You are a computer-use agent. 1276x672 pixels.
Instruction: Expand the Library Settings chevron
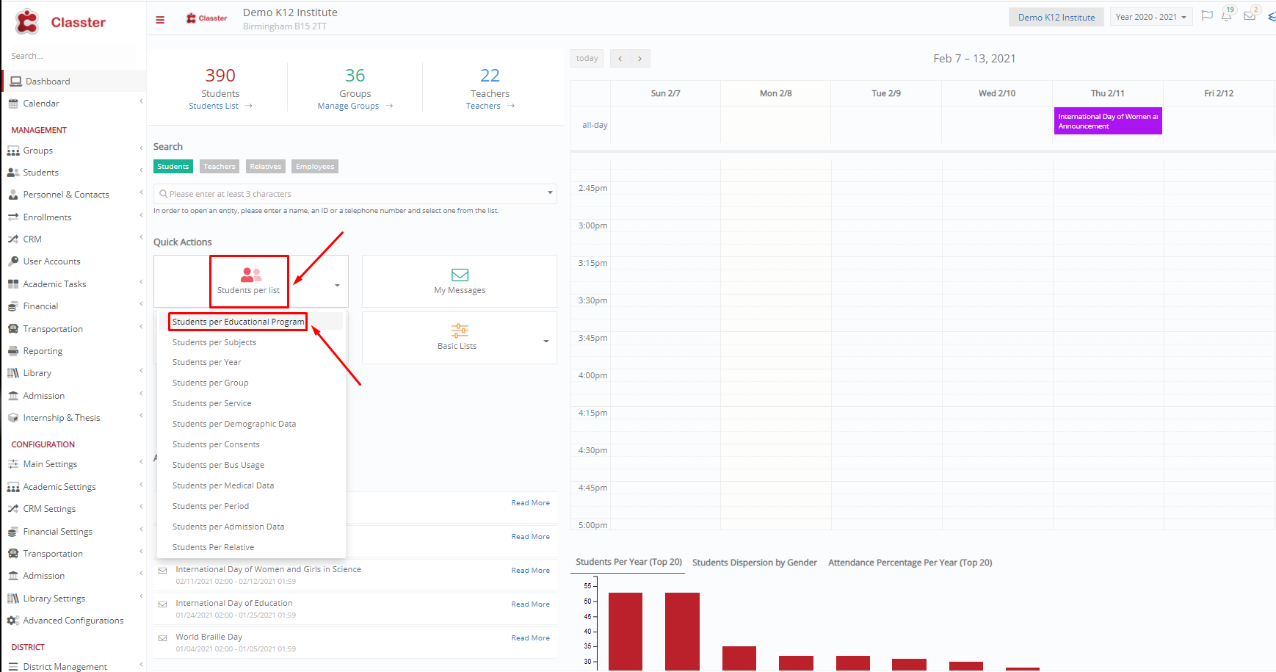pyautogui.click(x=141, y=596)
